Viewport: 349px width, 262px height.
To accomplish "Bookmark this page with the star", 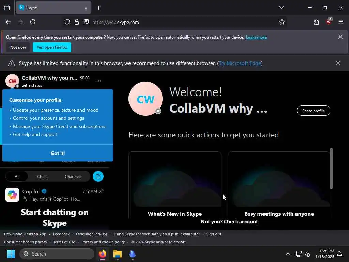I will coord(282,22).
